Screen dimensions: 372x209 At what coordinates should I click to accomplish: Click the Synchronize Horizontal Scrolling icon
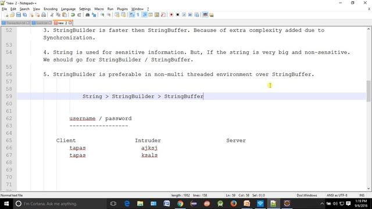pos(123,15)
